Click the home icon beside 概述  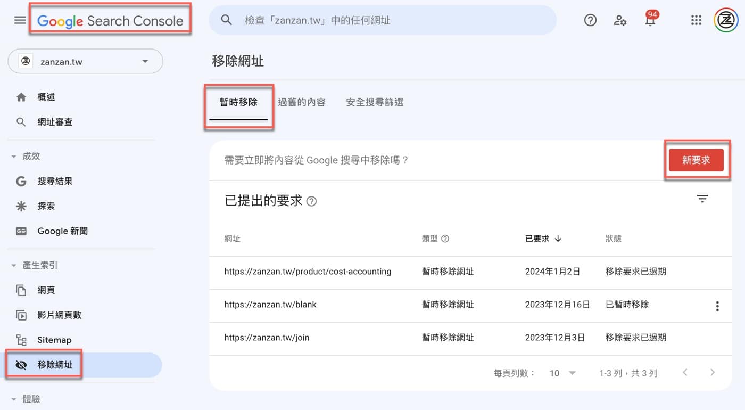(21, 97)
